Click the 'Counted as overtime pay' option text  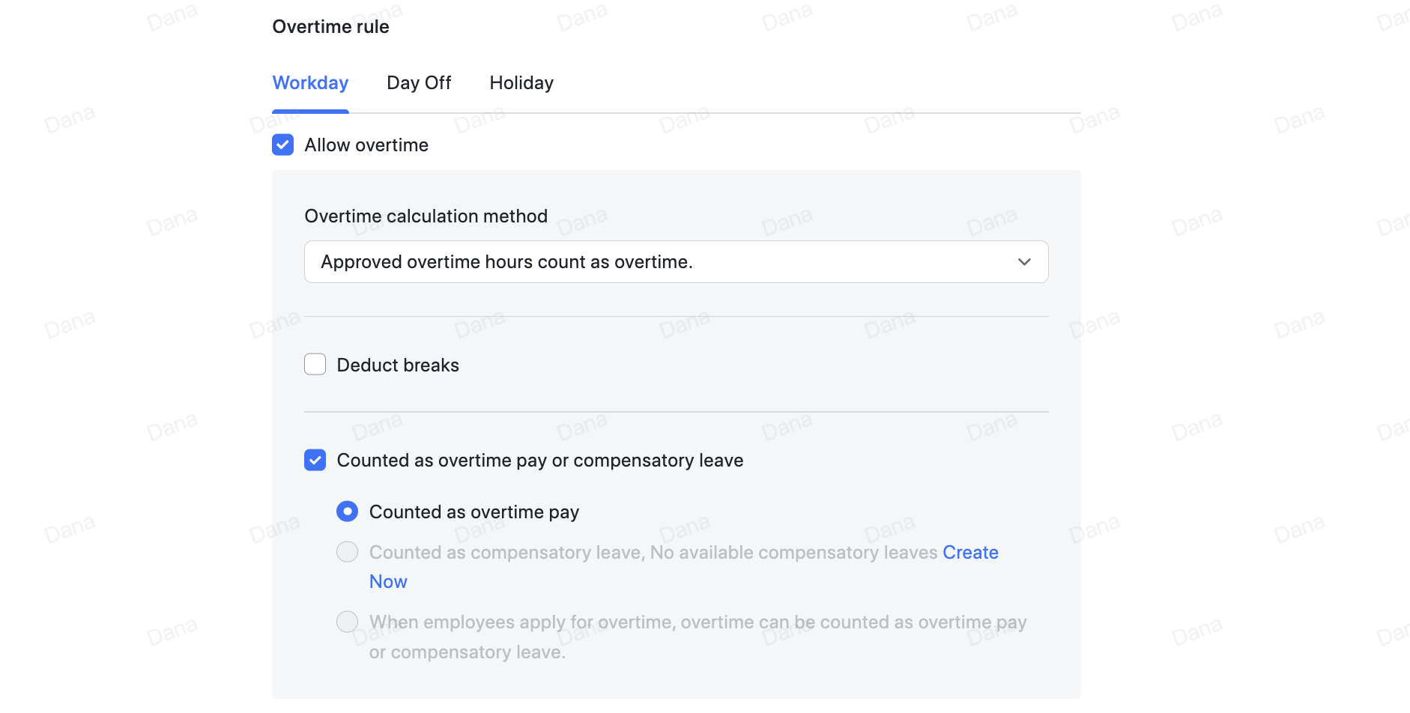(x=474, y=512)
